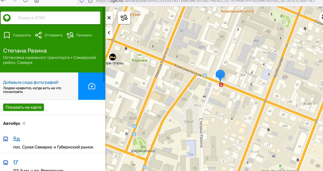Click the 'пл. Дзержинского' park label

tap(142, 149)
